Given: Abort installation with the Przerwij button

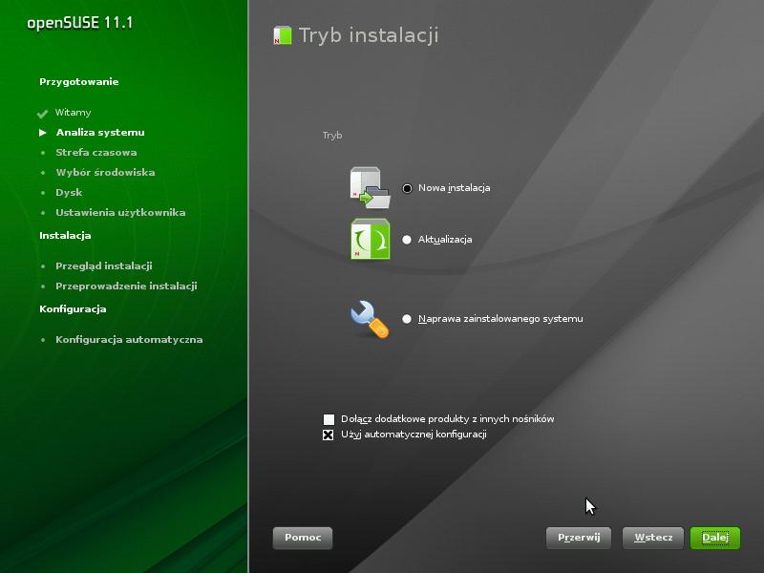Looking at the screenshot, I should pyautogui.click(x=579, y=538).
